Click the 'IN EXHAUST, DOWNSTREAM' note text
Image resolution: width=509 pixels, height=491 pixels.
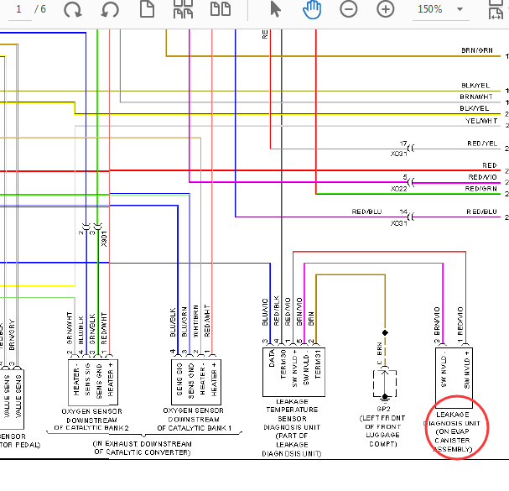pyautogui.click(x=143, y=448)
